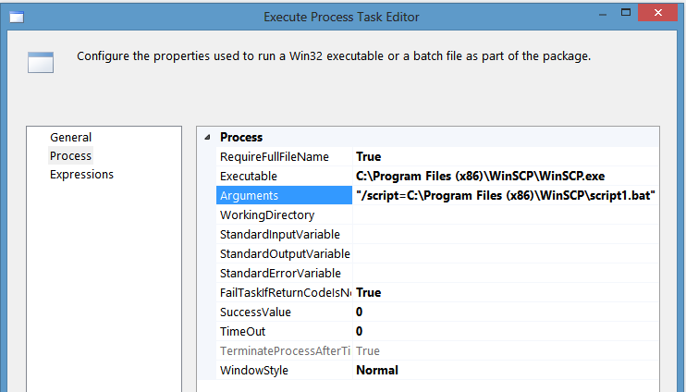Select the StandardOutputVariable value cell
686x392 pixels.
click(506, 253)
